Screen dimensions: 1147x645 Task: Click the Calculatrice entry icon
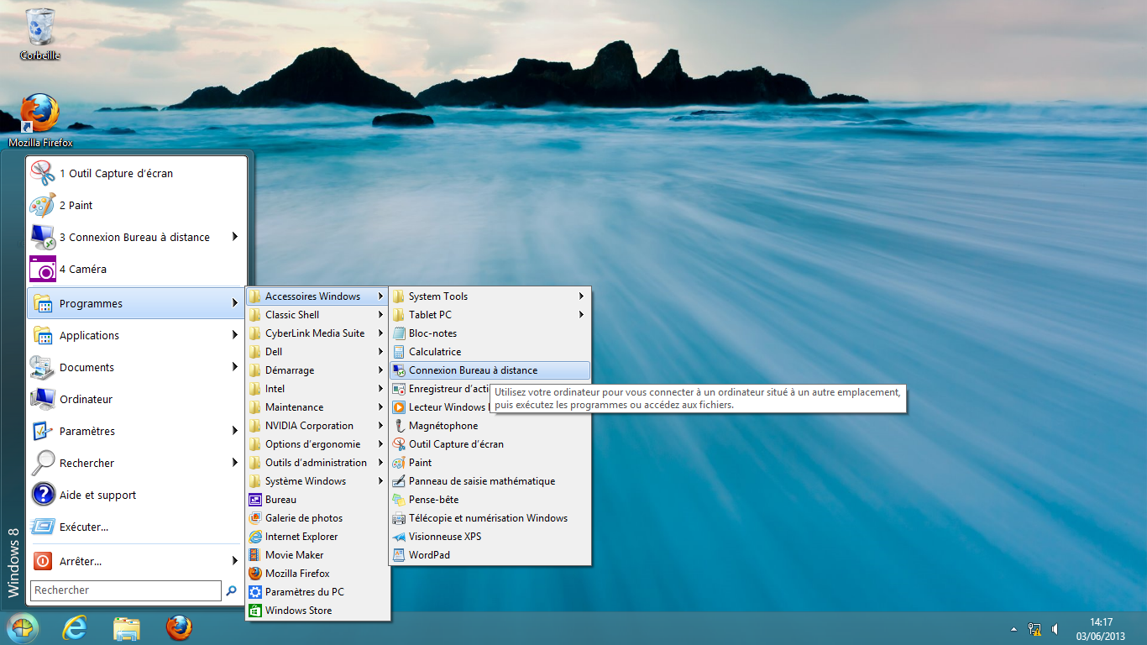399,352
